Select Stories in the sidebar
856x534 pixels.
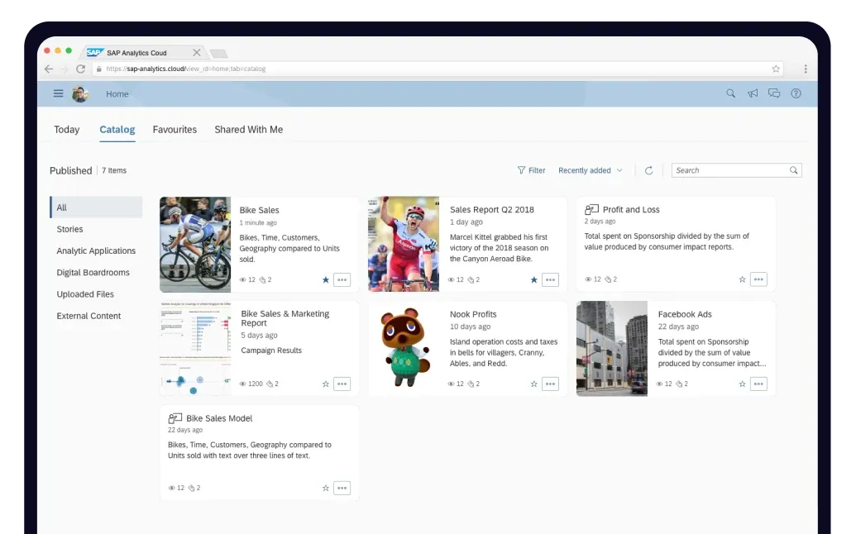coord(72,229)
